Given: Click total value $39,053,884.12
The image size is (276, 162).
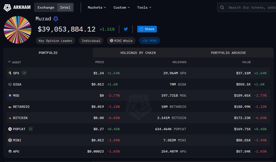Looking at the screenshot, I should pyautogui.click(x=67, y=29).
